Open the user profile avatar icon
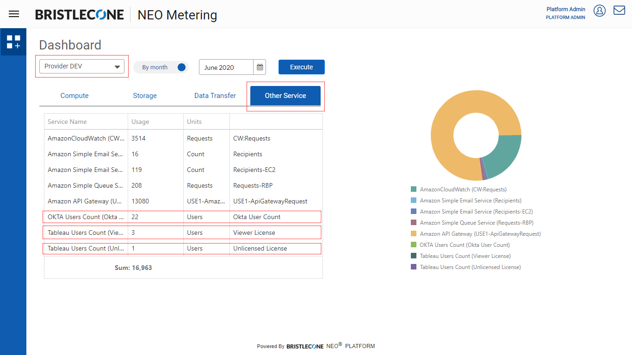 (x=600, y=11)
